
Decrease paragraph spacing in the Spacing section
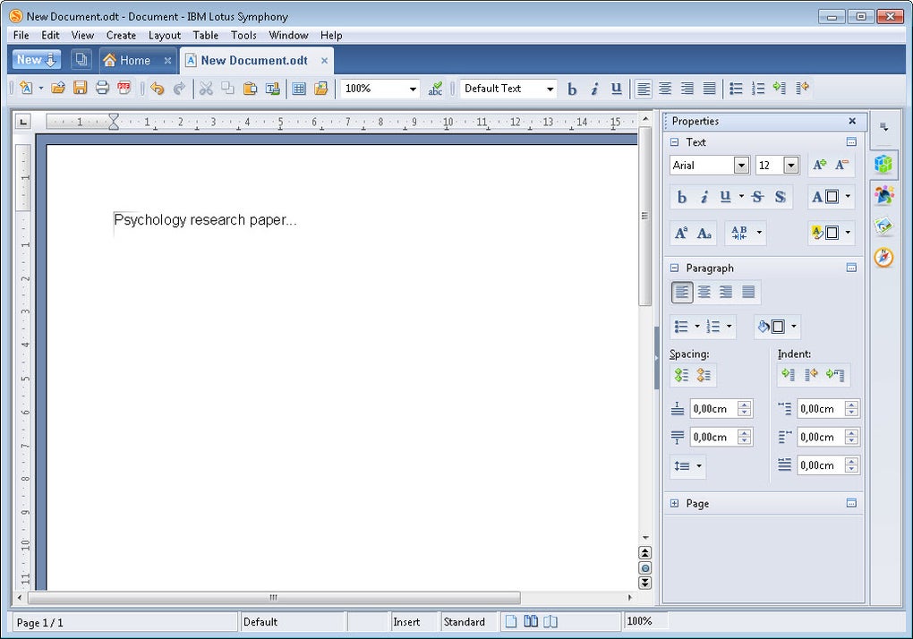click(704, 375)
